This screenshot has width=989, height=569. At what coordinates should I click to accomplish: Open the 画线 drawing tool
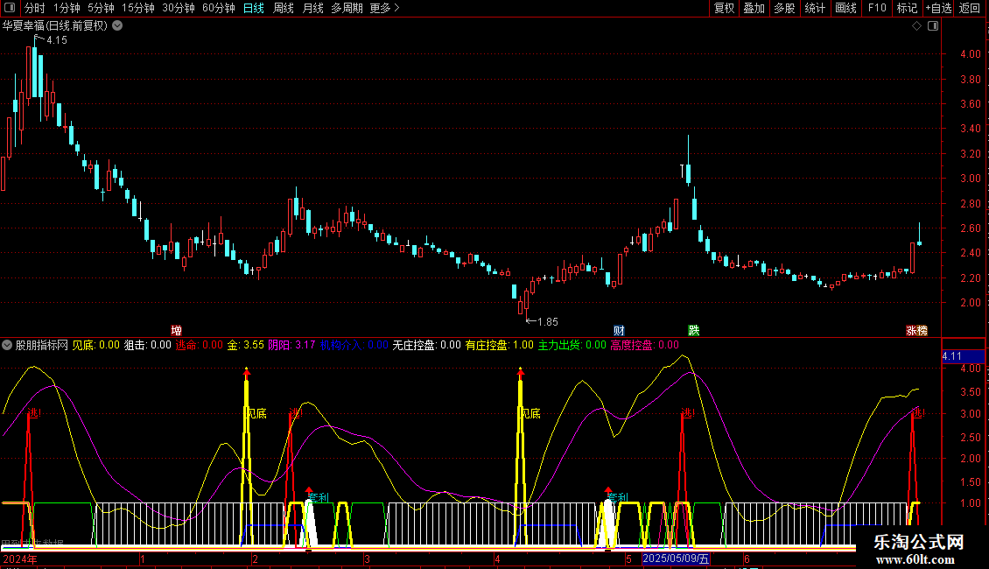pyautogui.click(x=845, y=8)
